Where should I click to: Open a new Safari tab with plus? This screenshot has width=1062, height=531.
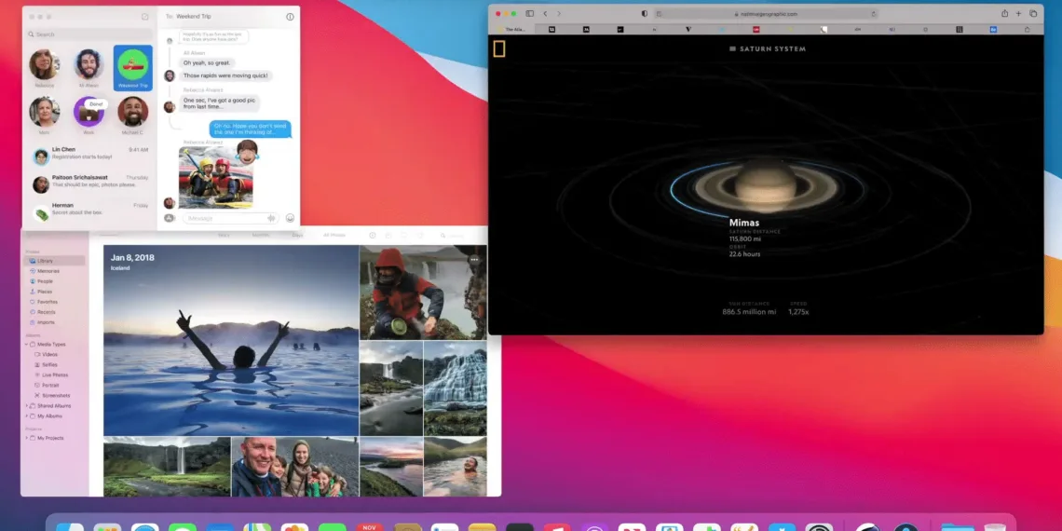pyautogui.click(x=1018, y=14)
